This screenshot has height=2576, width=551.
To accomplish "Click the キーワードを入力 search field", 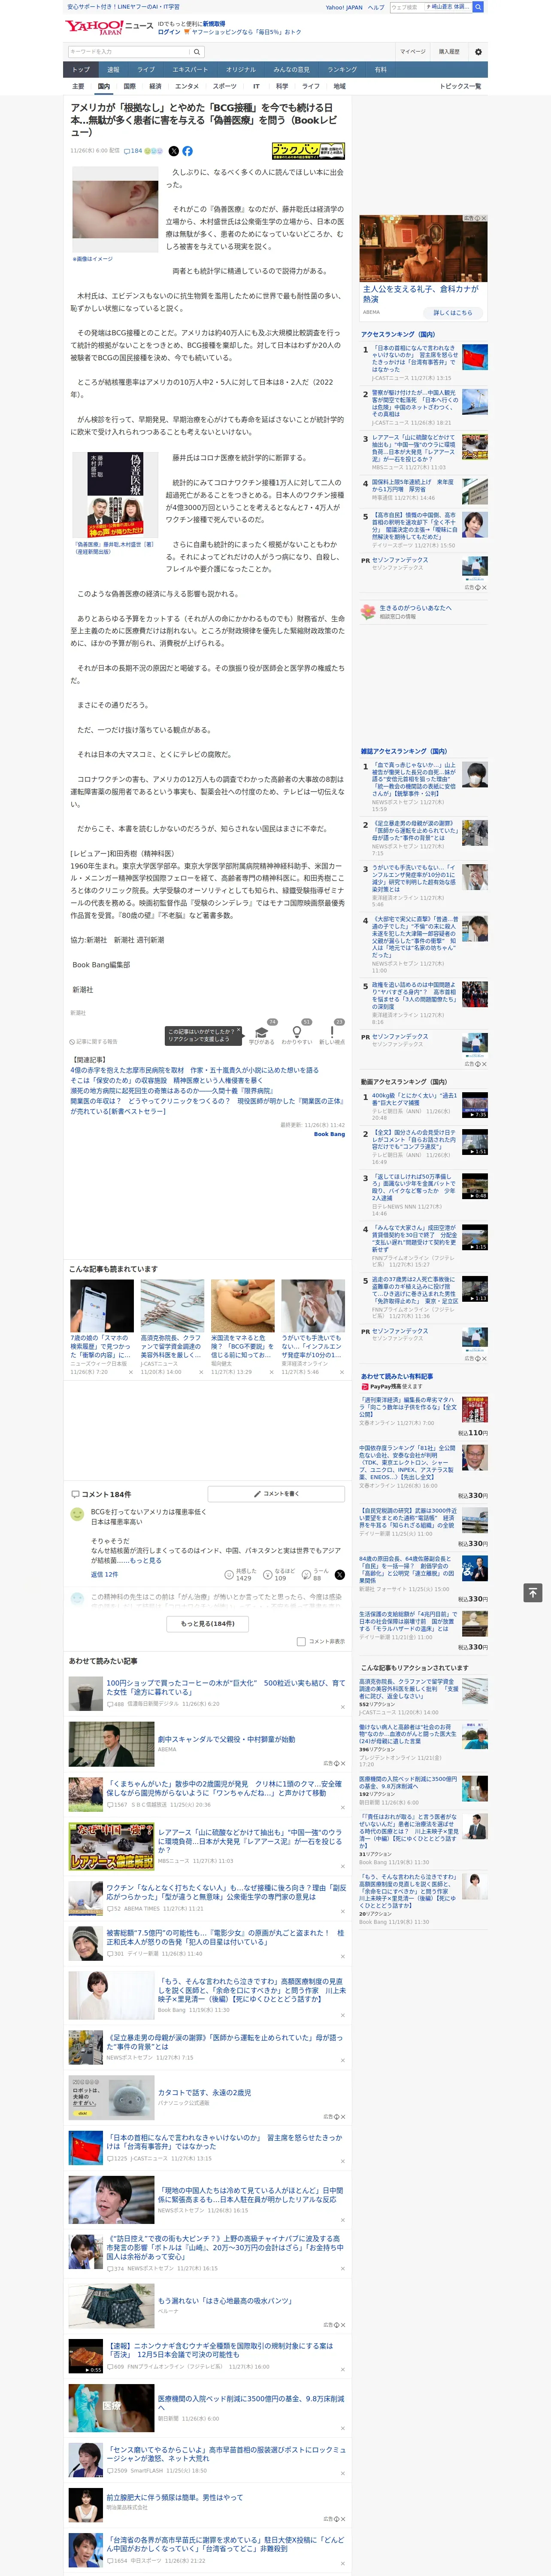I will pyautogui.click(x=129, y=51).
